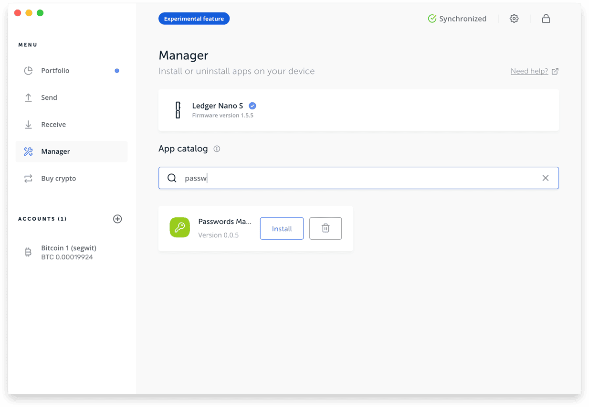Click the Portfolio pie chart icon
The height and width of the screenshot is (407, 589).
point(28,71)
